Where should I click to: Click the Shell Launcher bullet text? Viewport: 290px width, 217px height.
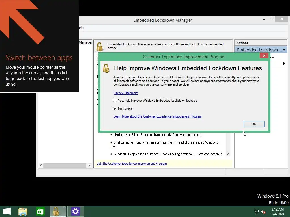point(164,144)
